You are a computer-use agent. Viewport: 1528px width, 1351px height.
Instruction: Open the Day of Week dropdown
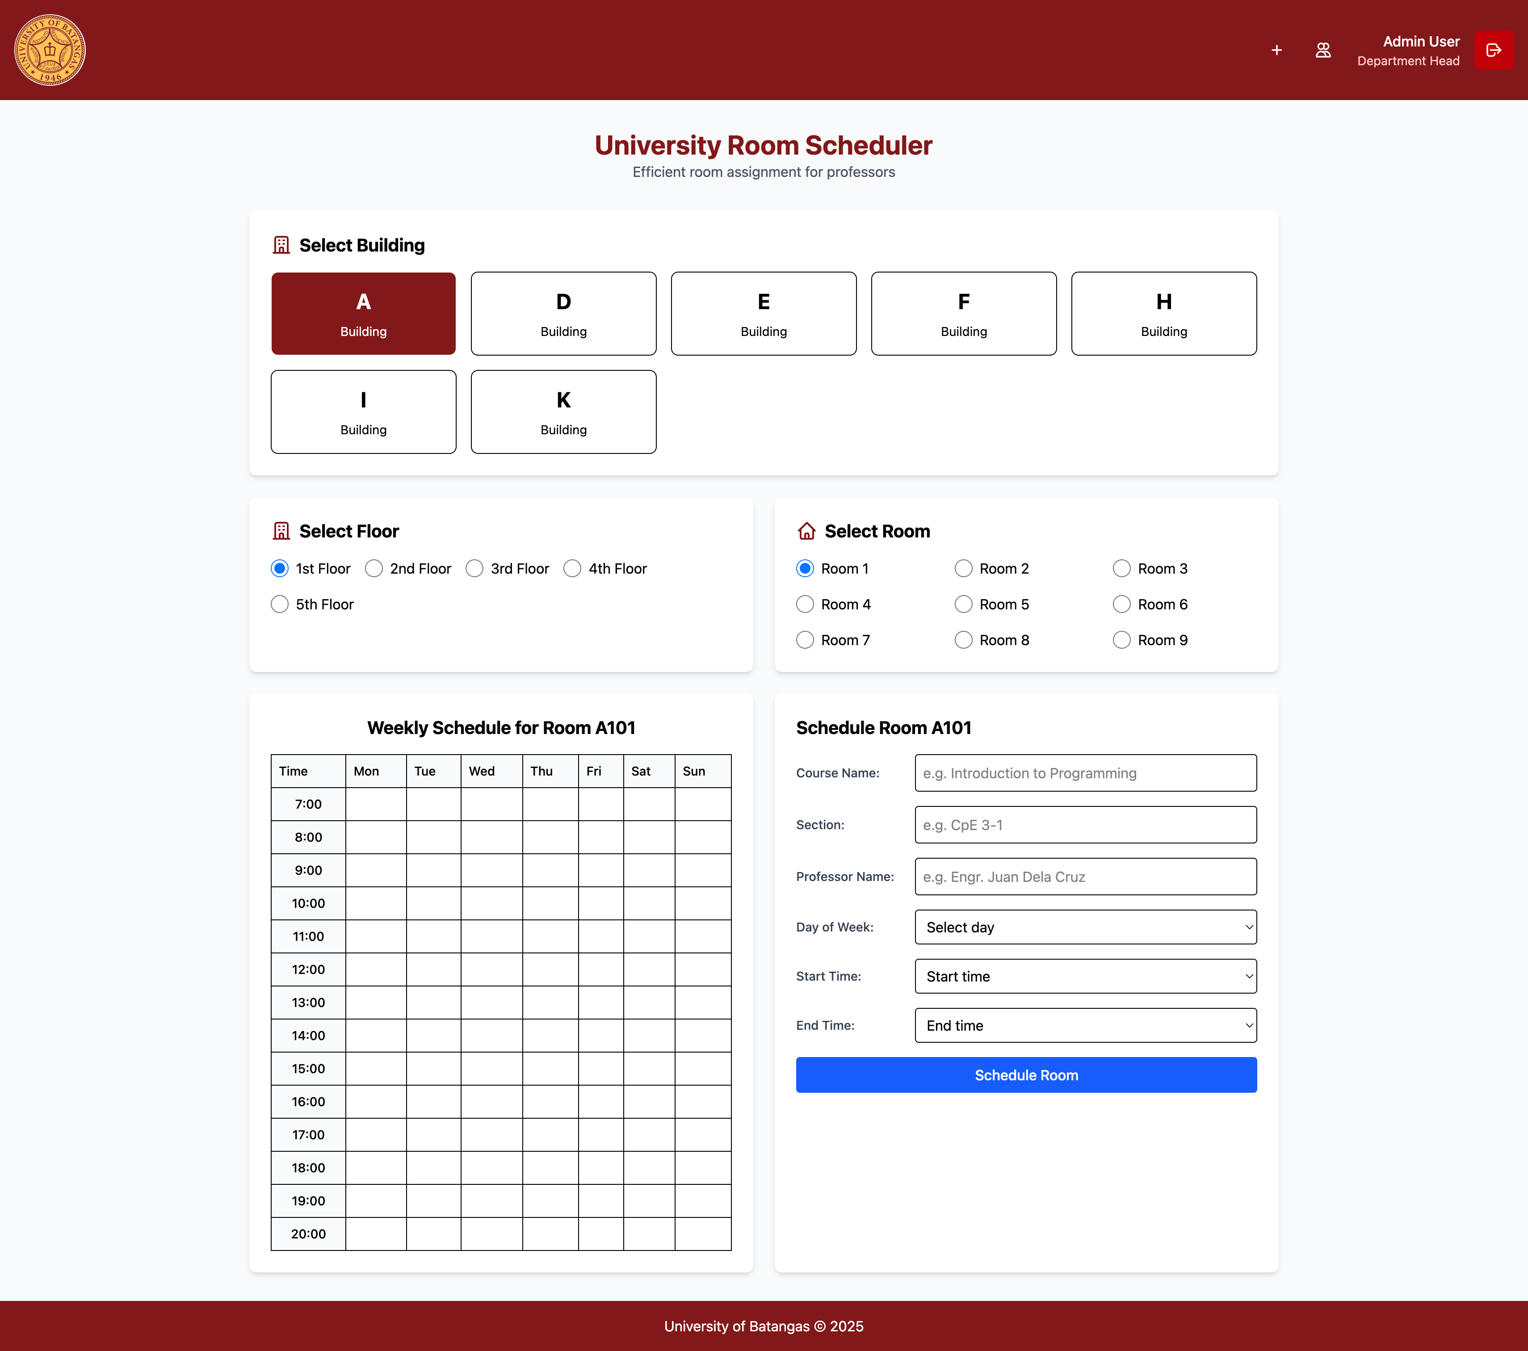(x=1085, y=927)
